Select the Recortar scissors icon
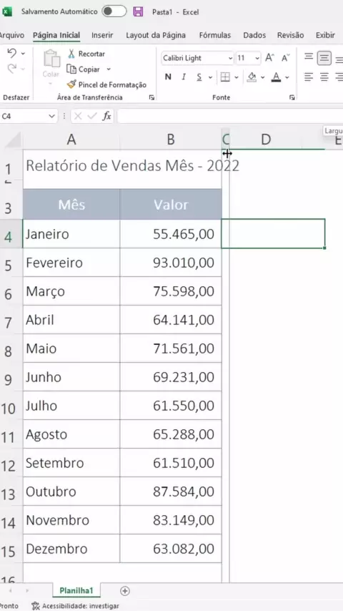Image resolution: width=343 pixels, height=611 pixels. click(71, 54)
